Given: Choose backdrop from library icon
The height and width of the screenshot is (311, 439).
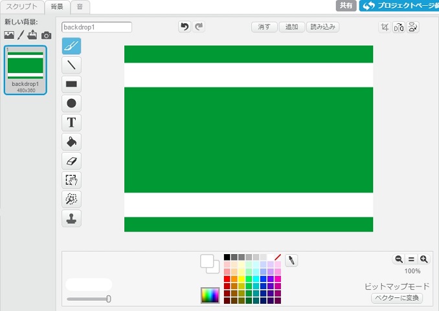Looking at the screenshot, I should [x=9, y=35].
